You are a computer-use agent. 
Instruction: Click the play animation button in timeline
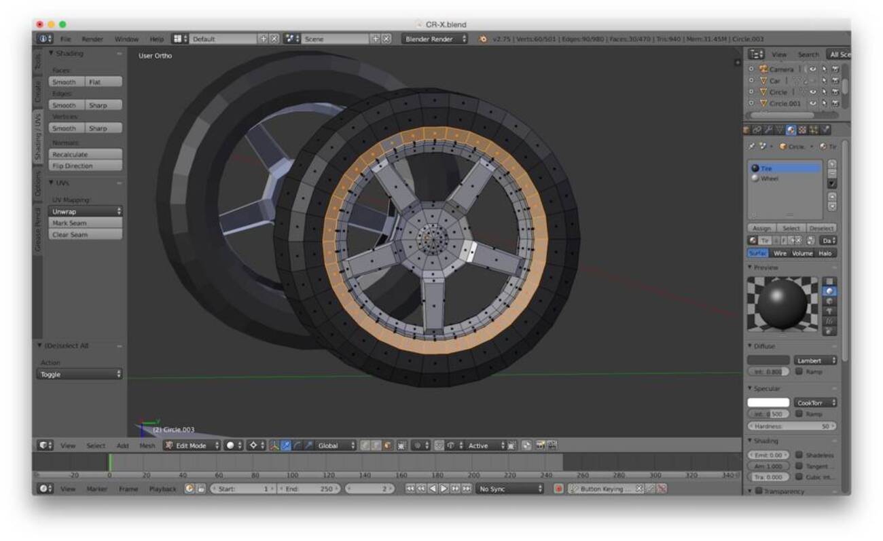443,489
